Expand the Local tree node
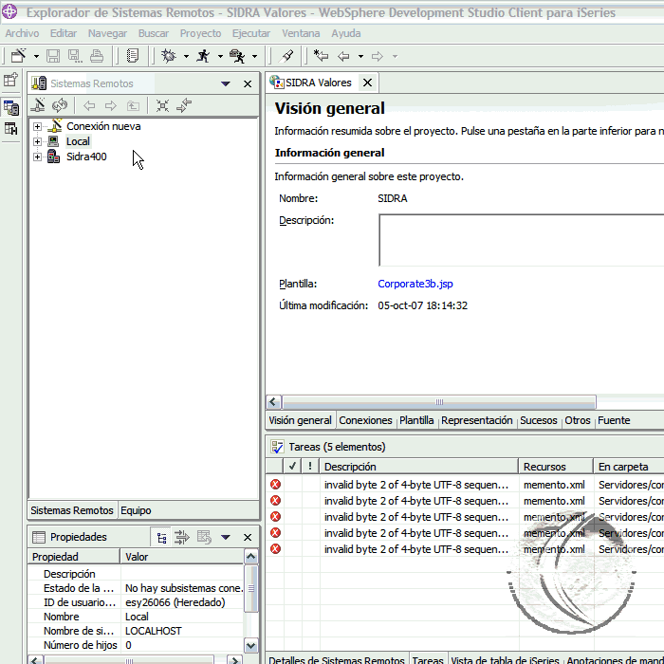The width and height of the screenshot is (664, 664). tap(37, 141)
